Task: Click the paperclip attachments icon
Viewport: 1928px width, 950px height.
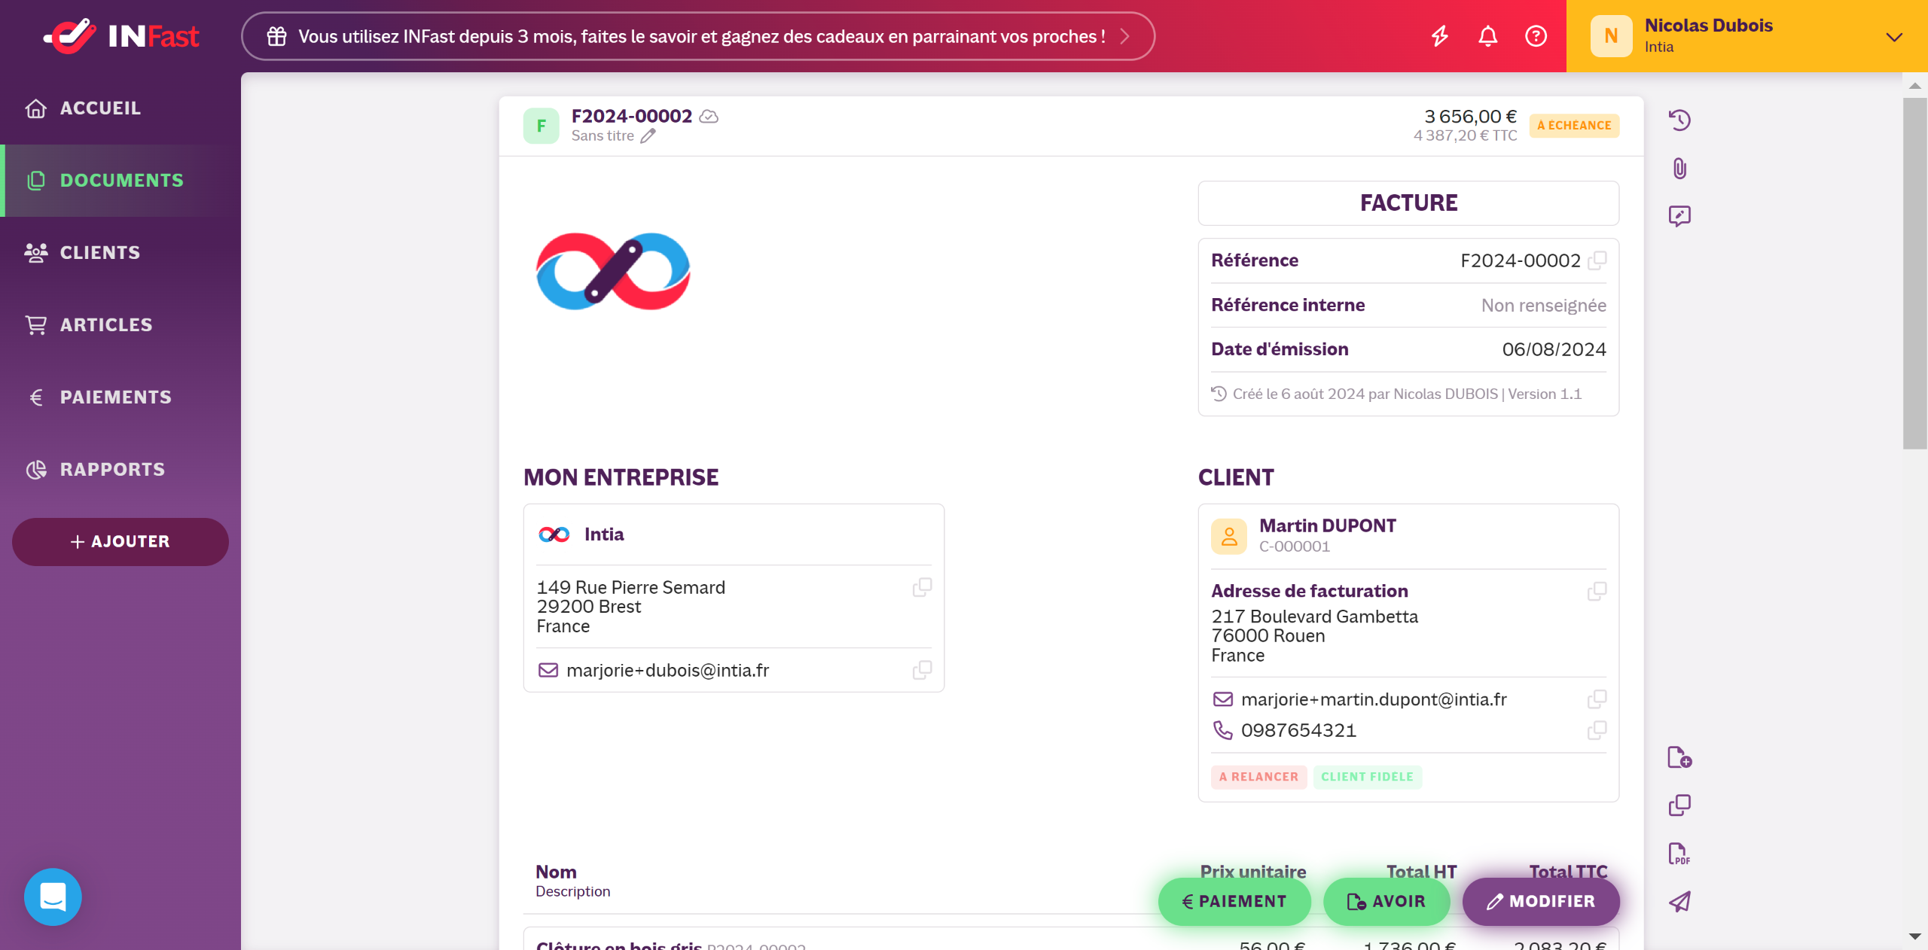Action: [1679, 169]
